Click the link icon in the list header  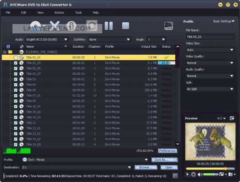click(x=22, y=47)
